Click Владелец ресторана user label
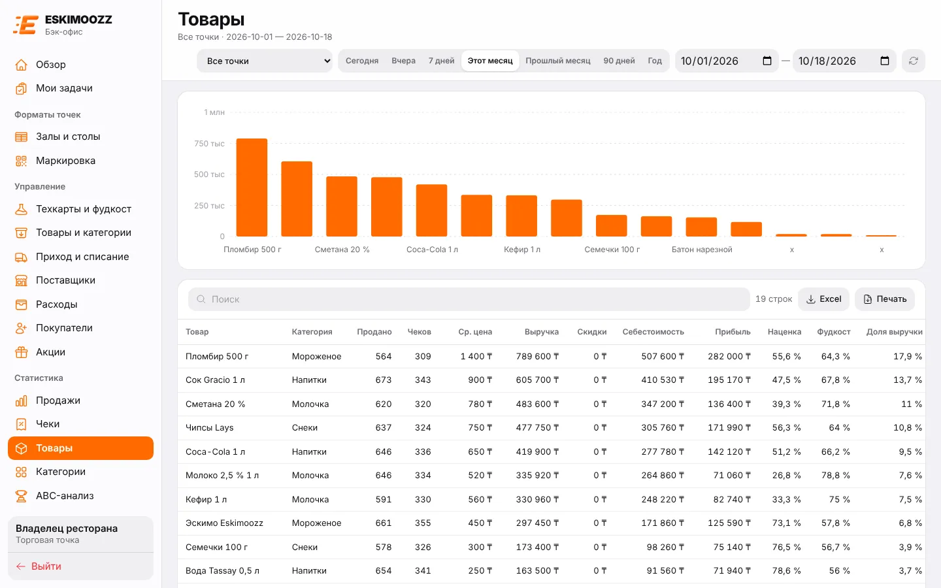941x588 pixels. 67,529
